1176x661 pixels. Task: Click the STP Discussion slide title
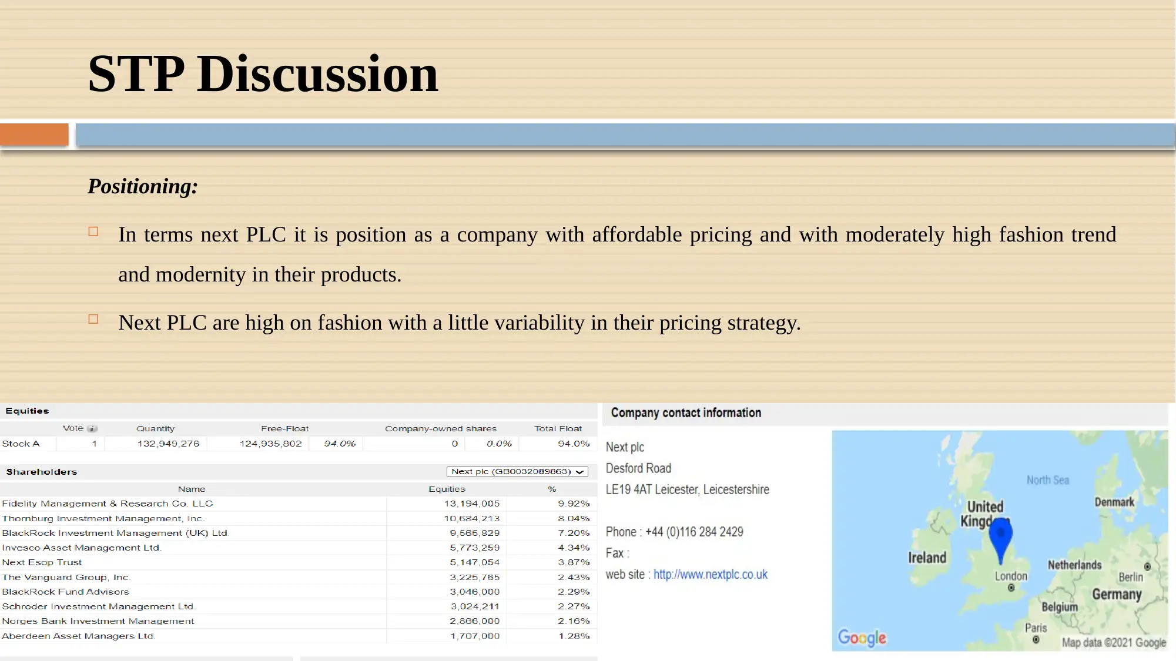click(263, 74)
